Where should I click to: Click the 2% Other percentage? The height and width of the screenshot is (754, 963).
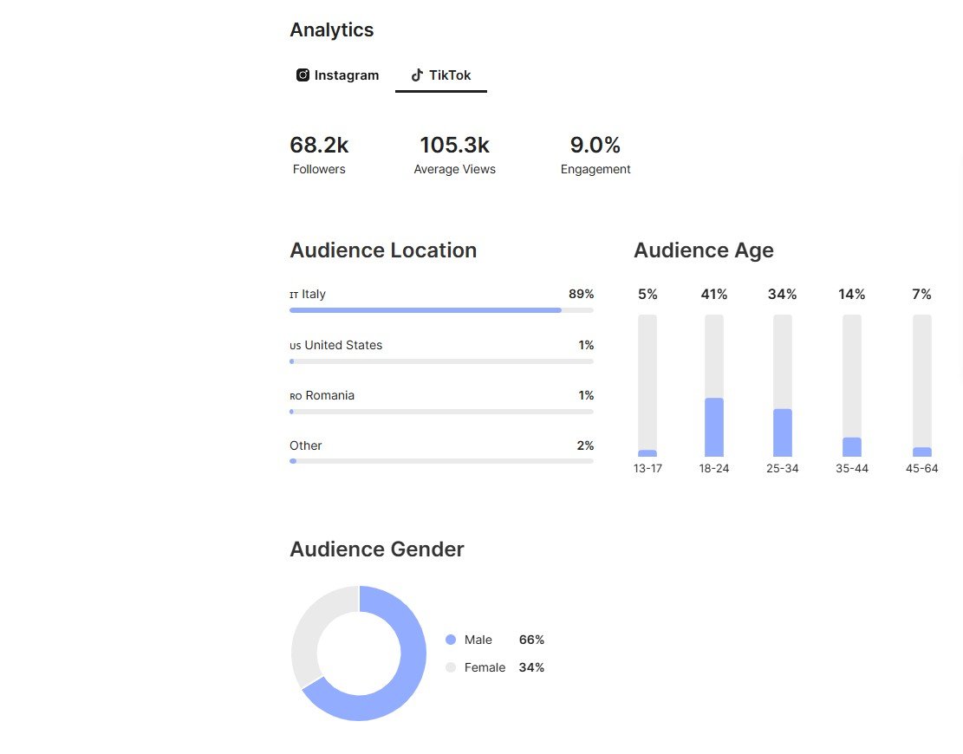point(585,445)
